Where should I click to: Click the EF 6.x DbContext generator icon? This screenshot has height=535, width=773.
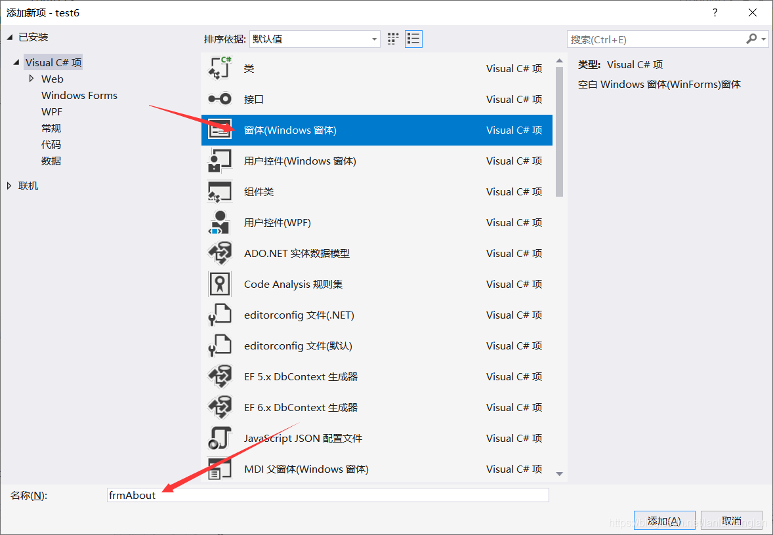tap(220, 407)
